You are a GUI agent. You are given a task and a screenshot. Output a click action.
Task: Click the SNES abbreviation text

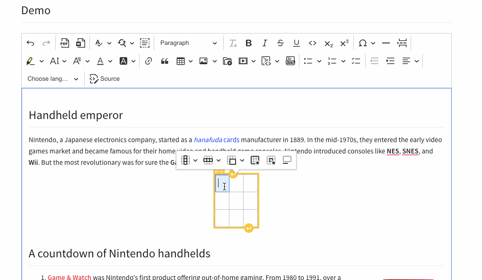411,151
